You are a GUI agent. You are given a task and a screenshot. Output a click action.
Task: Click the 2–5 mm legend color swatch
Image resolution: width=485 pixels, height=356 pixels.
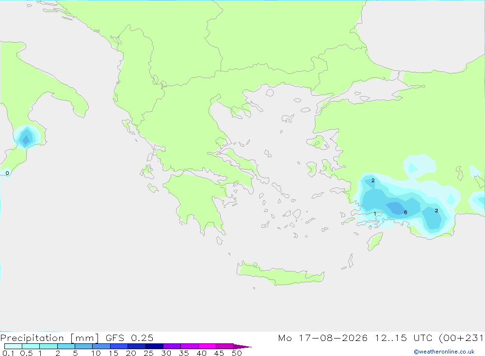click(x=66, y=346)
